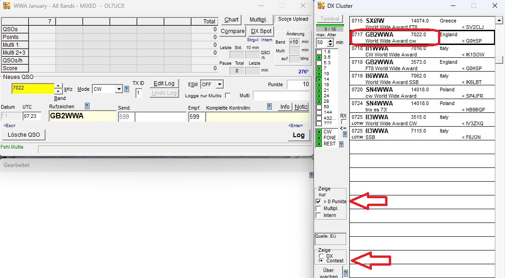
Task: Switch to the Score Upload tab
Action: (293, 19)
